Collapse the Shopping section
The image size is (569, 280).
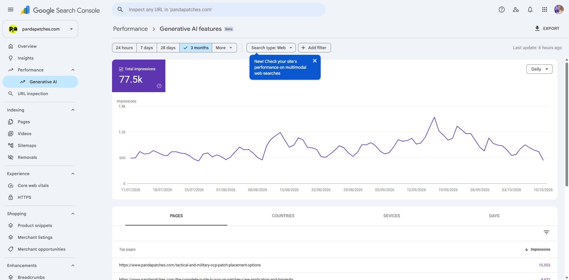73,214
